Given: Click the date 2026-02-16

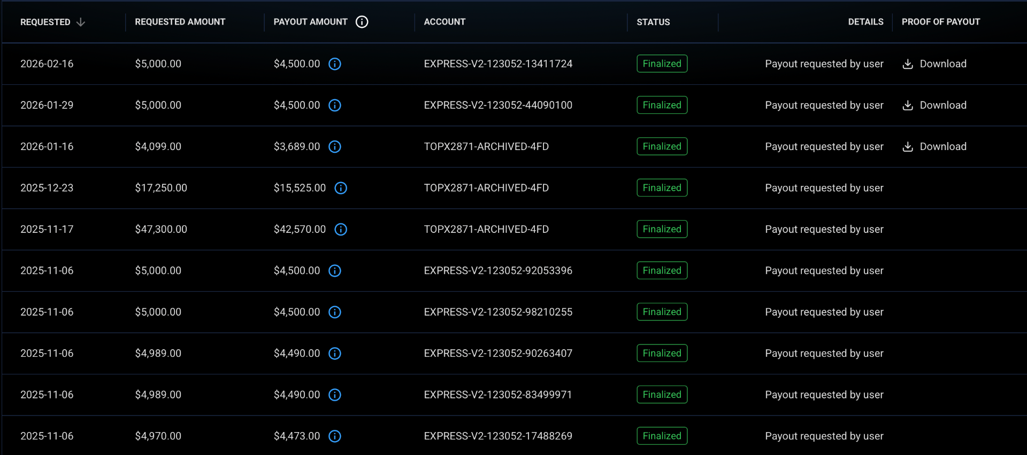Looking at the screenshot, I should point(47,64).
